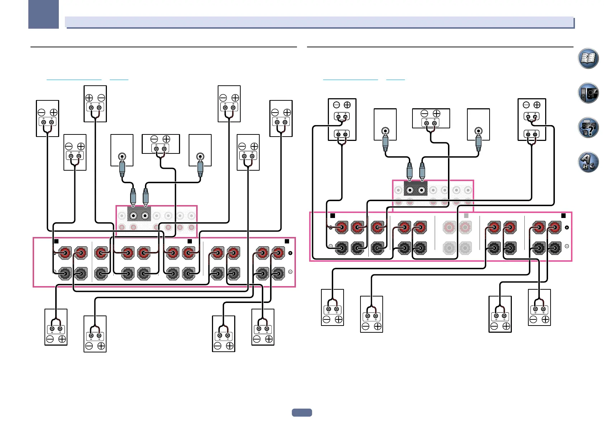
Task: Follow the longer blue link above right diagram
Action: click(350, 79)
